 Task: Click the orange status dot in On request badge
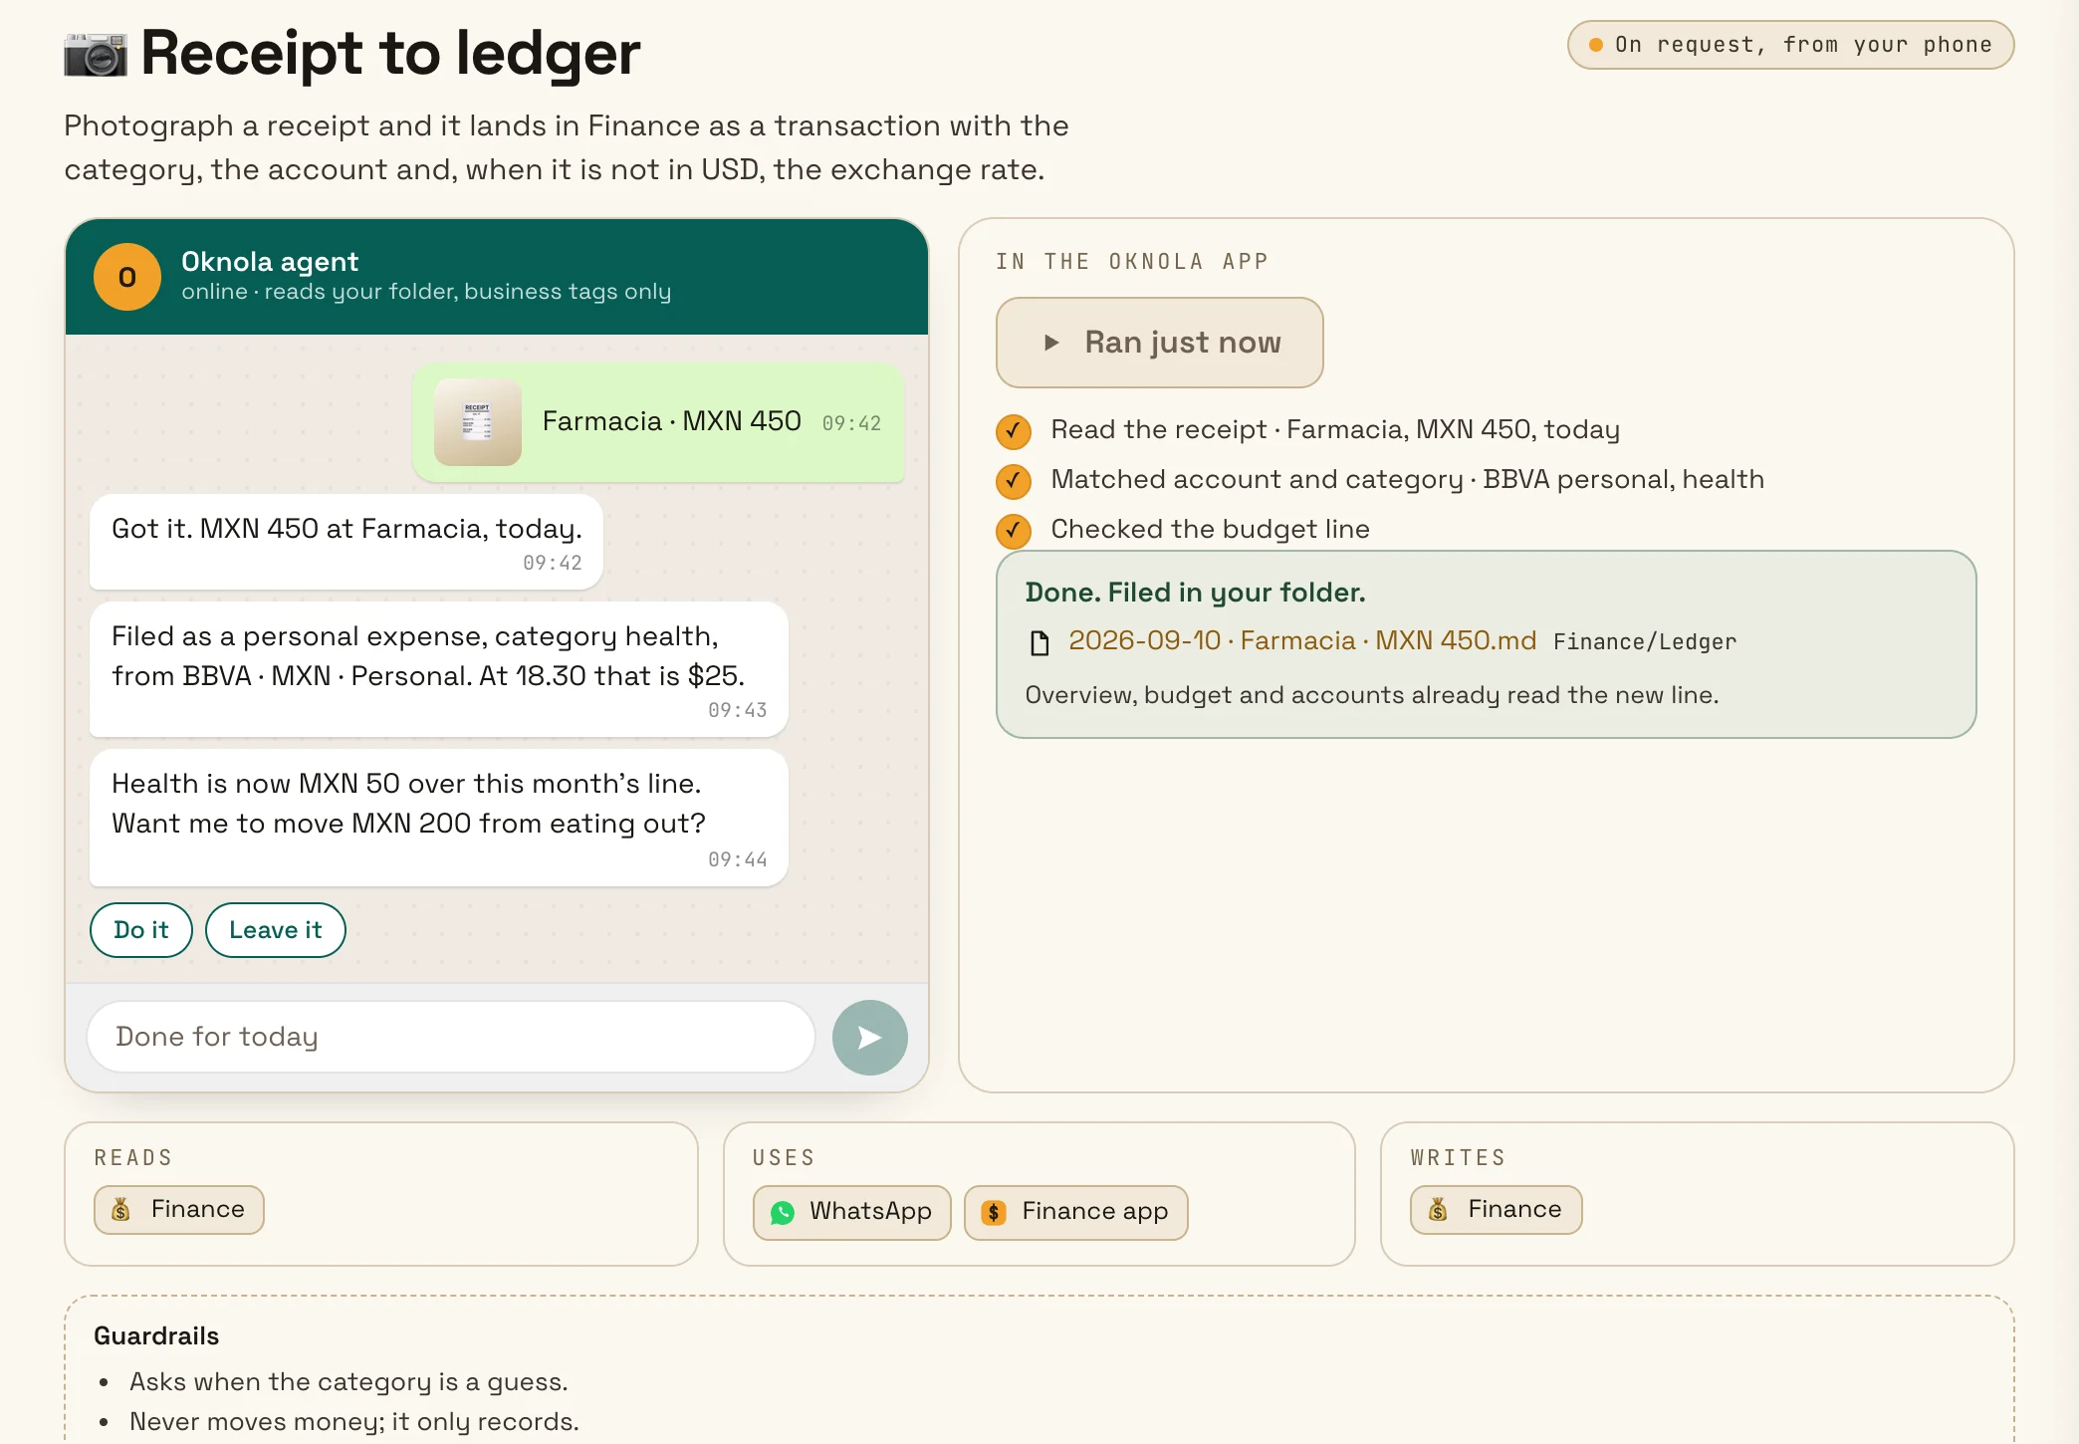[1596, 45]
